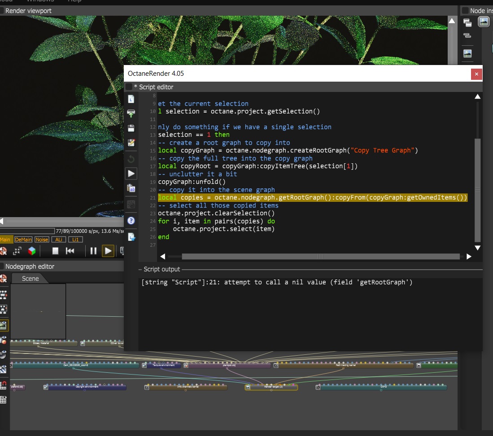Run the script with the play icon
The height and width of the screenshot is (436, 493).
pos(131,173)
